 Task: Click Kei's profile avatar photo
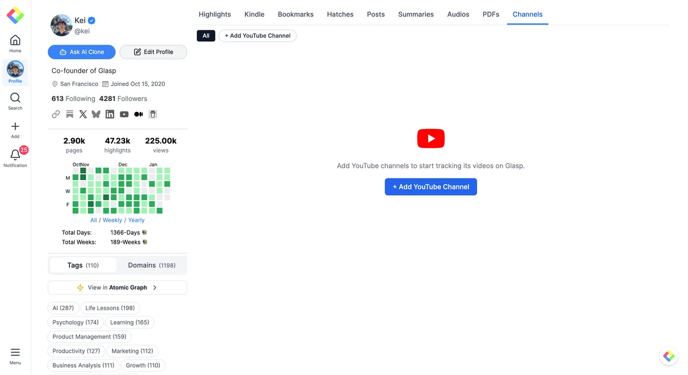61,25
